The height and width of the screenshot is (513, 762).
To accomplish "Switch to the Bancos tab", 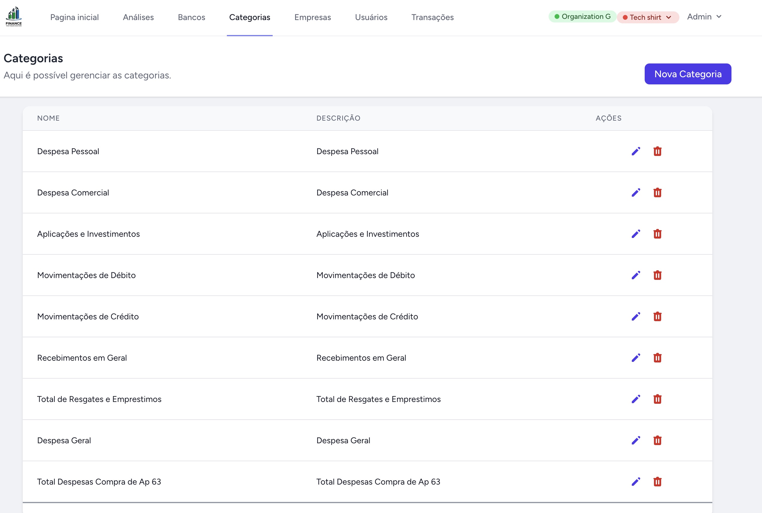I will (x=192, y=17).
